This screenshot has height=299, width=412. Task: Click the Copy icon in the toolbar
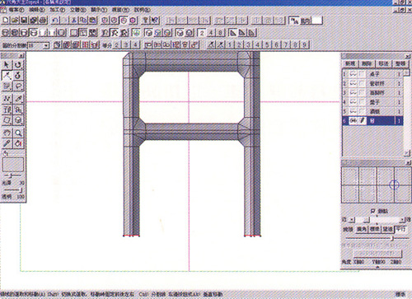click(x=83, y=21)
